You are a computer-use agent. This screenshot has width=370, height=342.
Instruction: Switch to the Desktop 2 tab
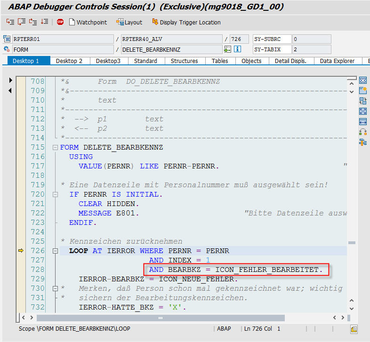[x=69, y=61]
